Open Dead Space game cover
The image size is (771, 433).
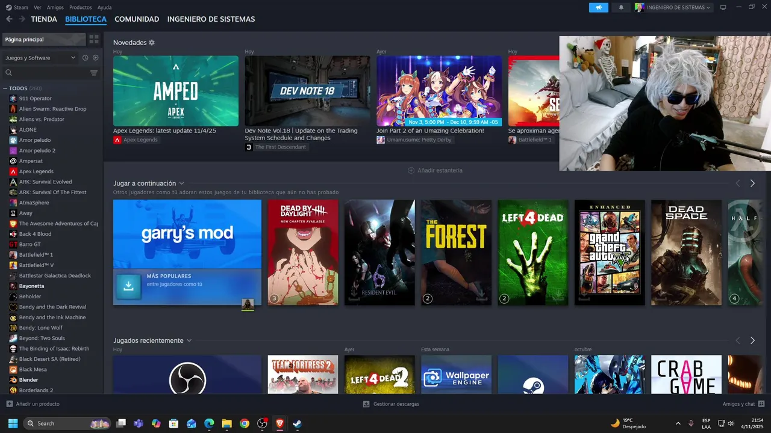click(686, 253)
